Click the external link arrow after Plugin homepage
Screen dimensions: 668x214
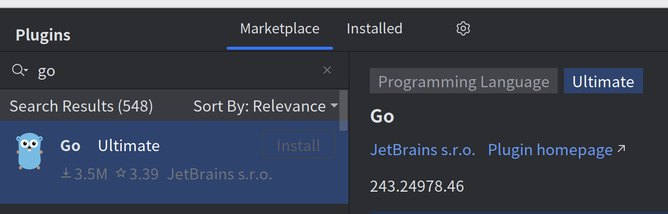[x=621, y=149]
